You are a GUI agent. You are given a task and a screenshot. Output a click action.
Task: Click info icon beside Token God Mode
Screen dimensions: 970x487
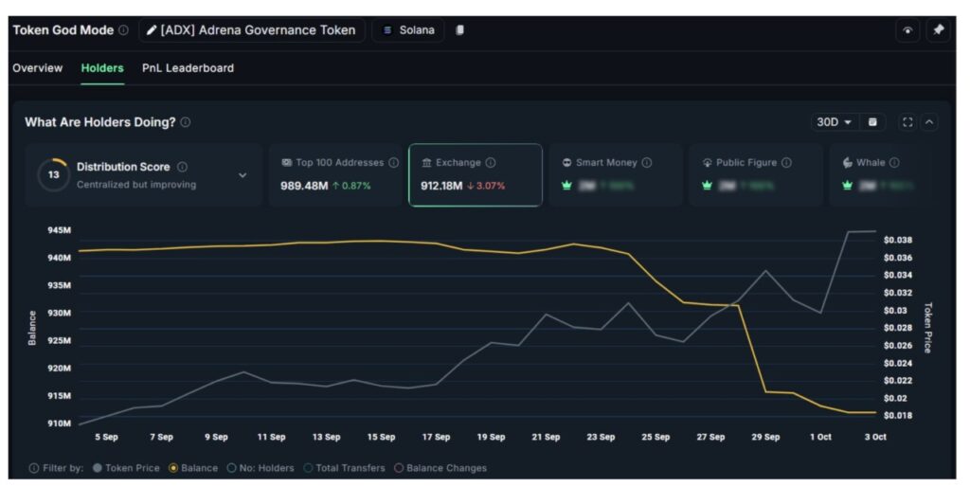tap(124, 30)
